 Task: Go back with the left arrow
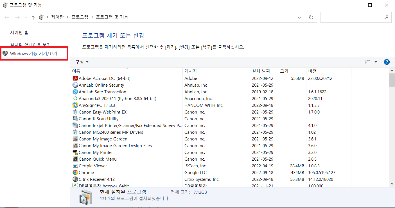tap(7, 17)
